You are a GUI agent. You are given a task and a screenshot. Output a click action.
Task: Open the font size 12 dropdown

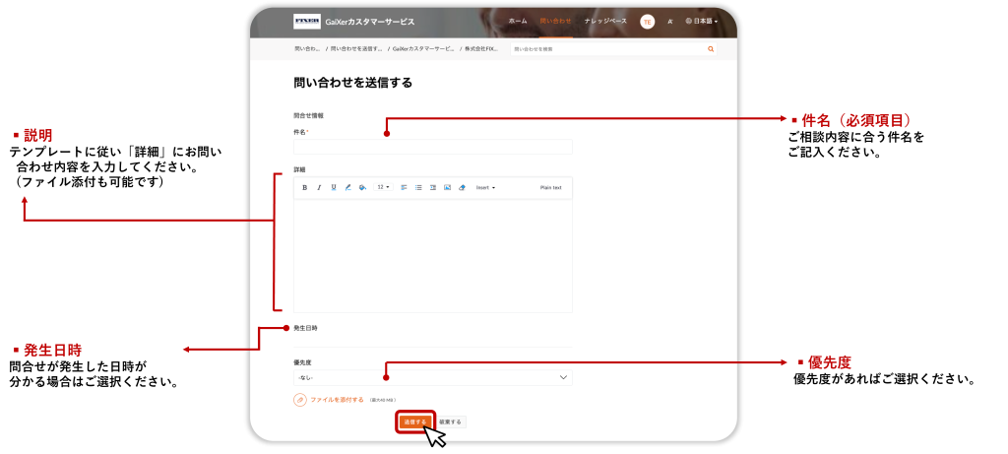(384, 187)
